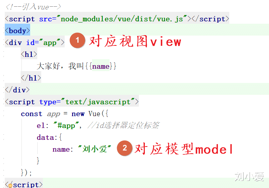This screenshot has height=188, width=269.
Task: Click the opening <h1> tag
Action: point(29,54)
